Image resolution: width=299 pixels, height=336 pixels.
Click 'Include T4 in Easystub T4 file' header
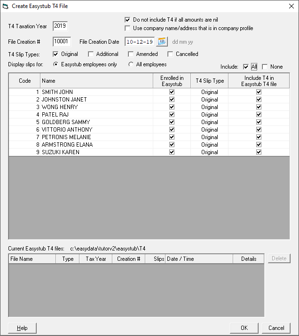(259, 81)
